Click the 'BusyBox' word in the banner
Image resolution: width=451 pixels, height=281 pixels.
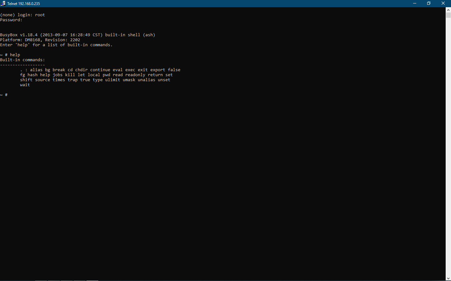[x=9, y=35]
